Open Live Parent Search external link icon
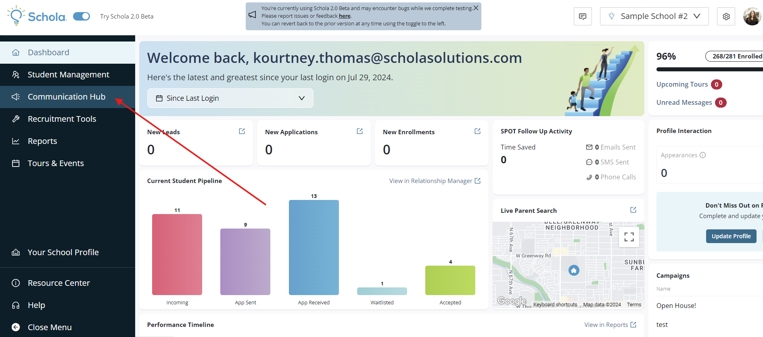The height and width of the screenshot is (337, 763). 633,210
